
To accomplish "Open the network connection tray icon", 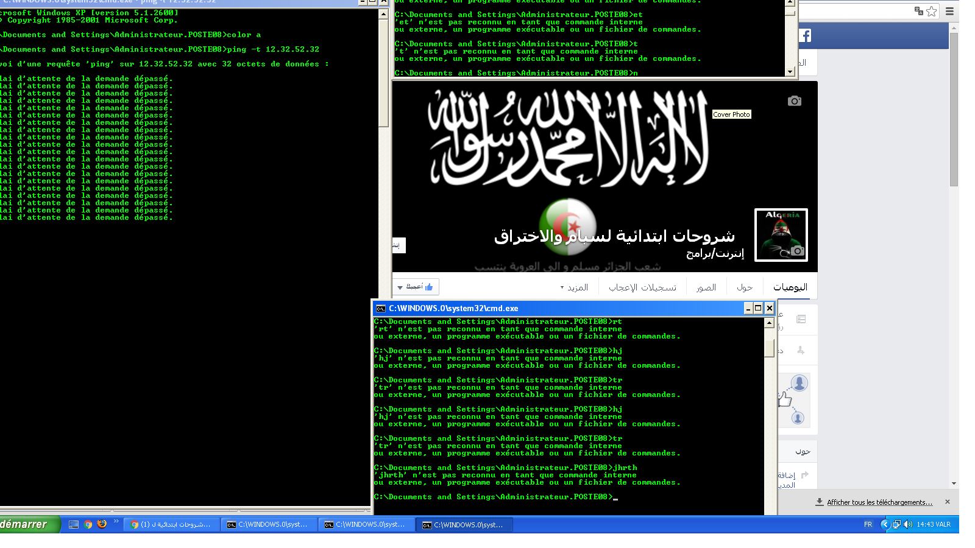I will pos(896,524).
